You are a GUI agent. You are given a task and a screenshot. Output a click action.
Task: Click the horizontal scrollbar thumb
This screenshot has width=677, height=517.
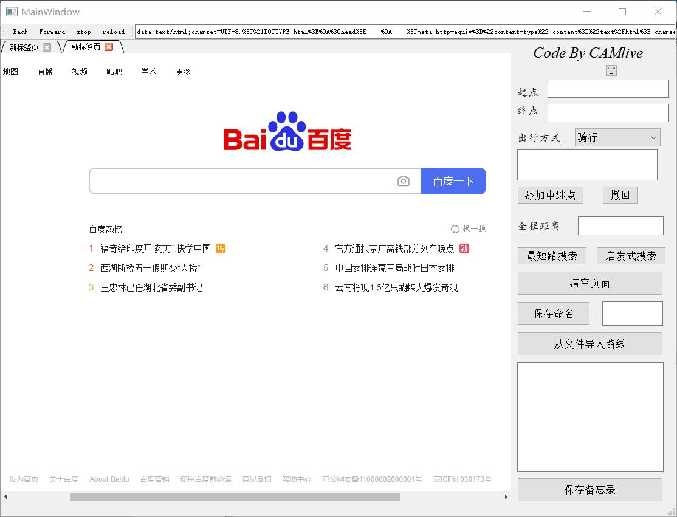(x=235, y=497)
